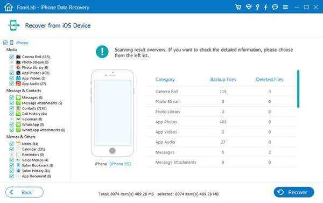
Task: Click the App Photos table row
Action: (221, 122)
